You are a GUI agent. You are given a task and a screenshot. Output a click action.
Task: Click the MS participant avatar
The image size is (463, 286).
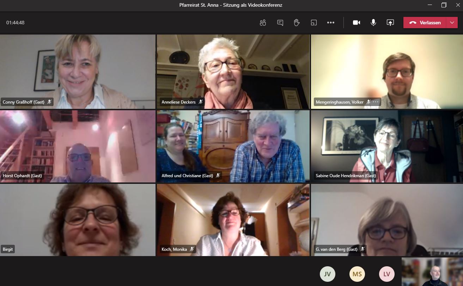(x=357, y=274)
